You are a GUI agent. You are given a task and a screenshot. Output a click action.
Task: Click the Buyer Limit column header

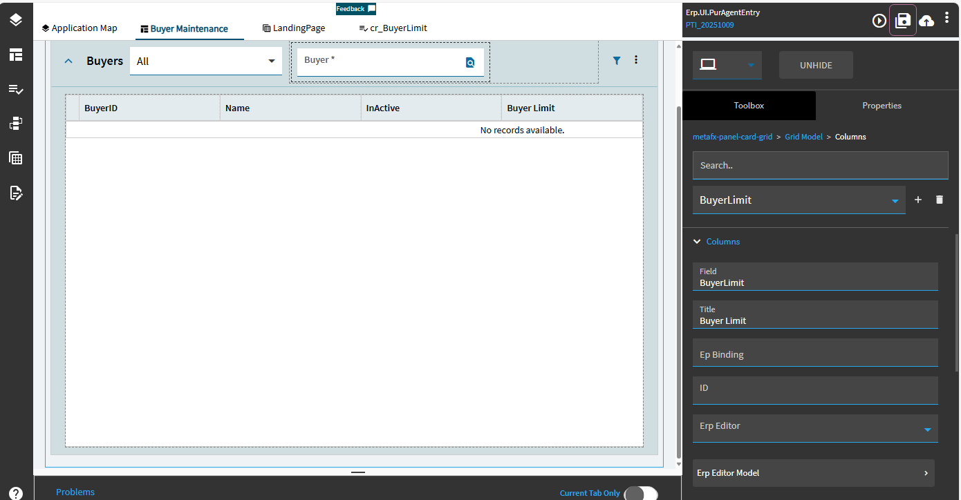click(x=572, y=108)
